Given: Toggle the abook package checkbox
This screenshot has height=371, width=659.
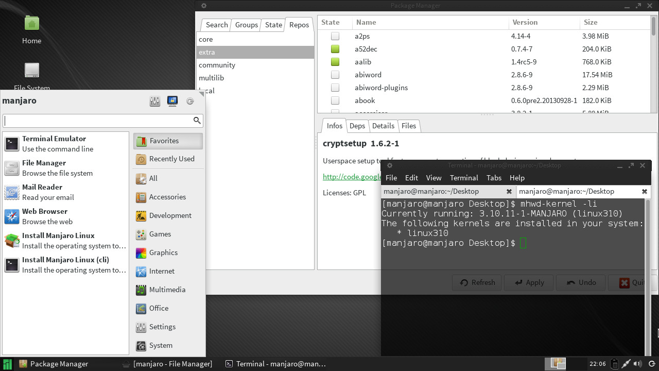Looking at the screenshot, I should tap(335, 100).
